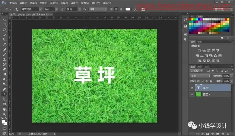Toggle lock position
235x136 pixels.
207,81
